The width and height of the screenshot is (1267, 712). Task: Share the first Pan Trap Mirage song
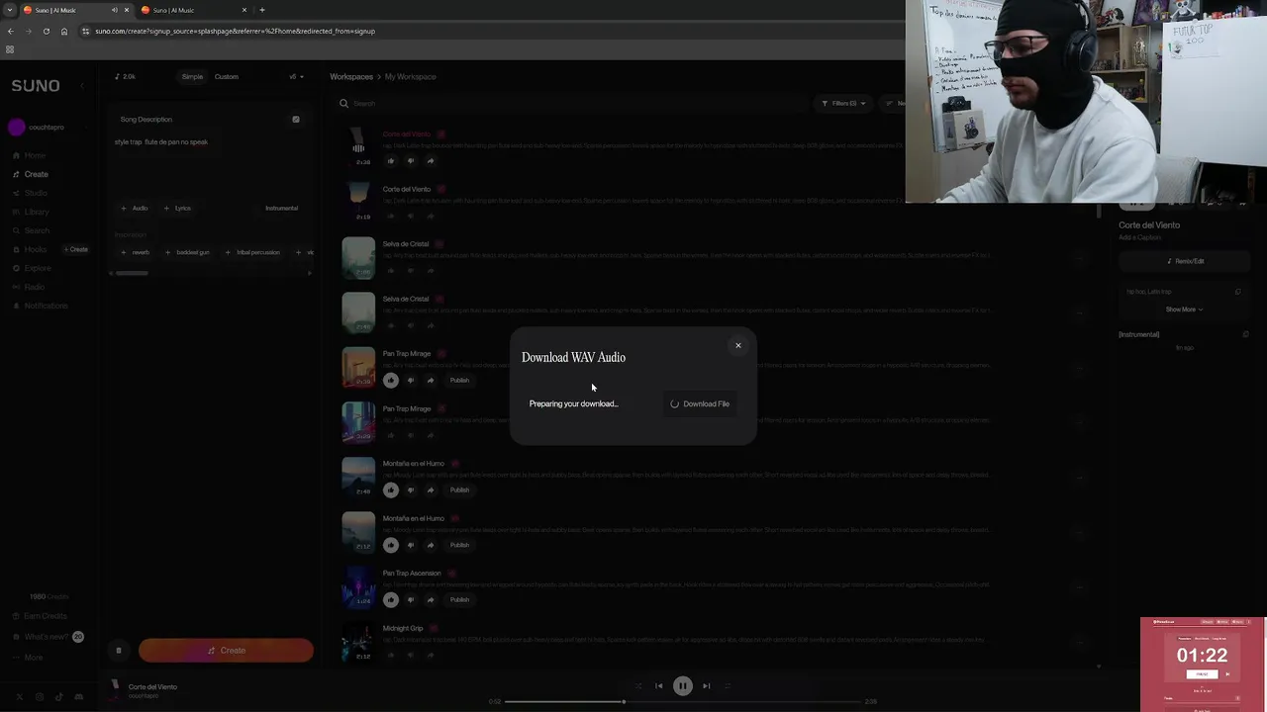431,380
